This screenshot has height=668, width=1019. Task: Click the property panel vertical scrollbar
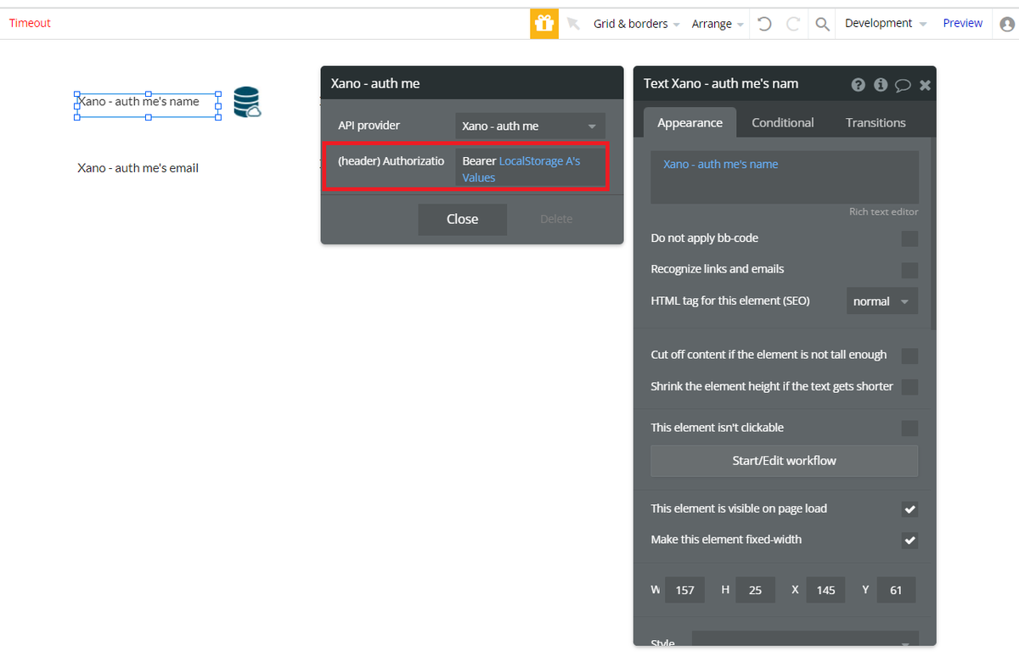click(x=933, y=233)
